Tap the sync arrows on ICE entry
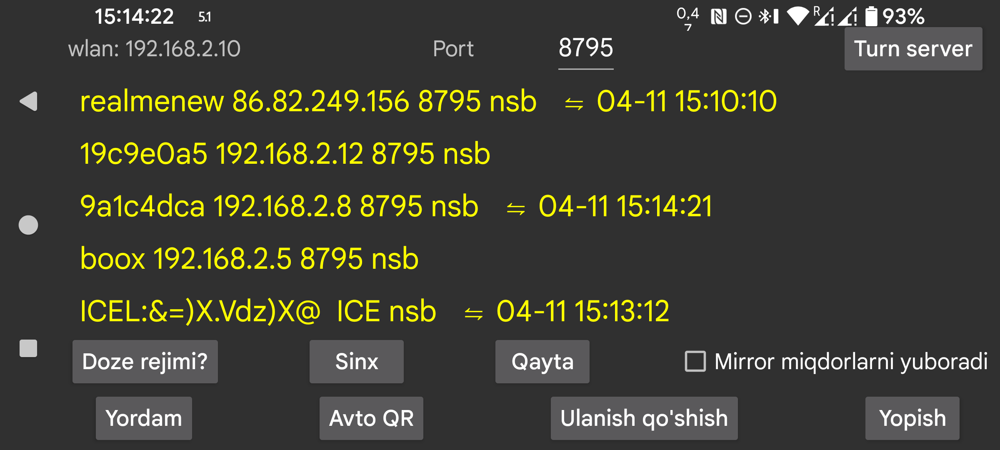 [x=473, y=313]
